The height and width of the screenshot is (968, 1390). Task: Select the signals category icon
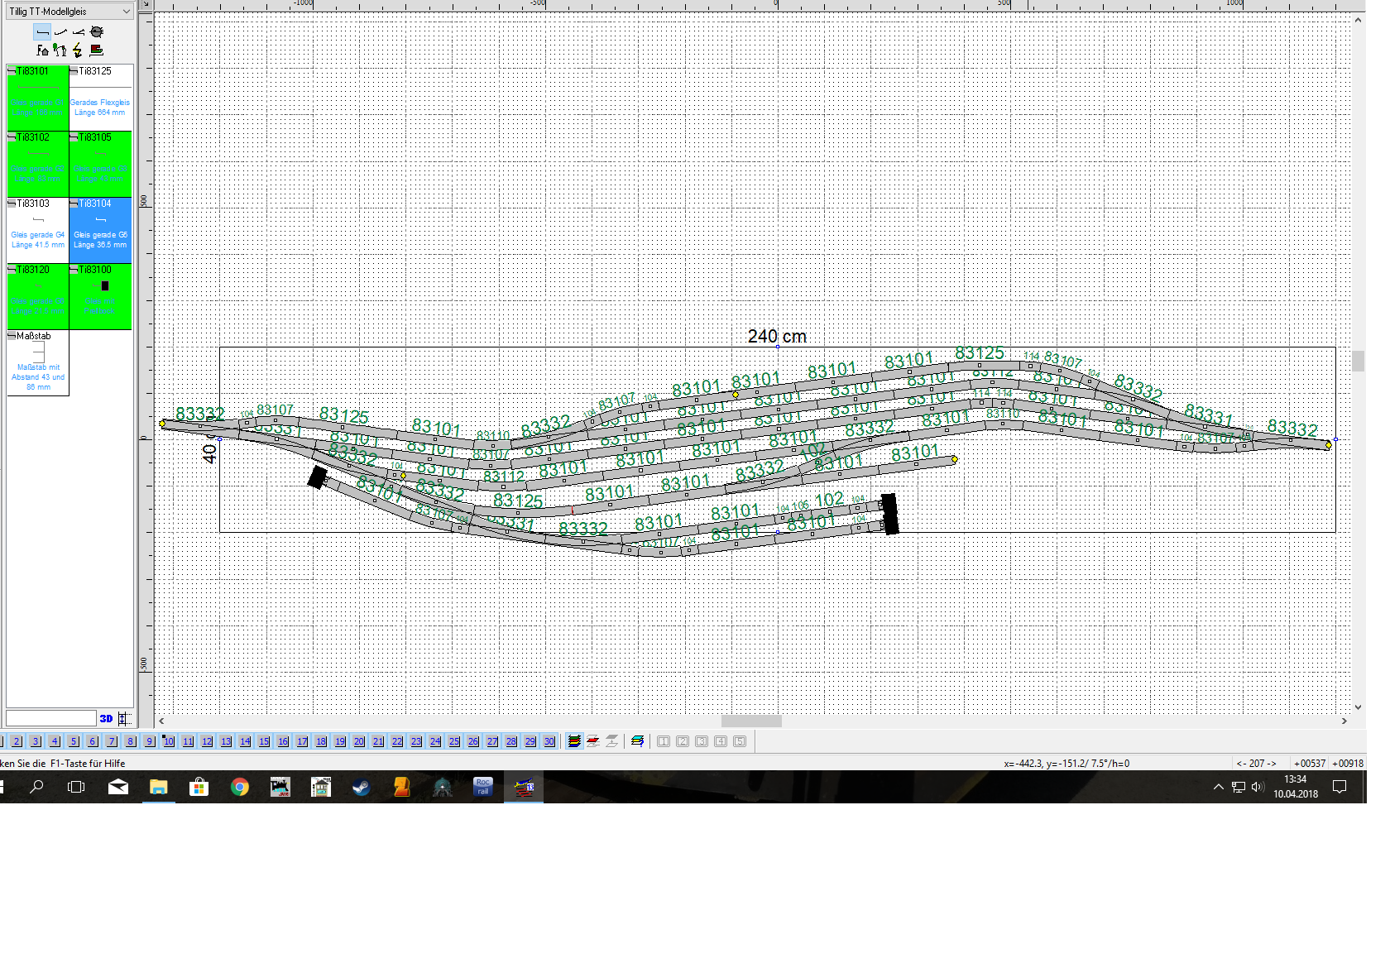[60, 50]
